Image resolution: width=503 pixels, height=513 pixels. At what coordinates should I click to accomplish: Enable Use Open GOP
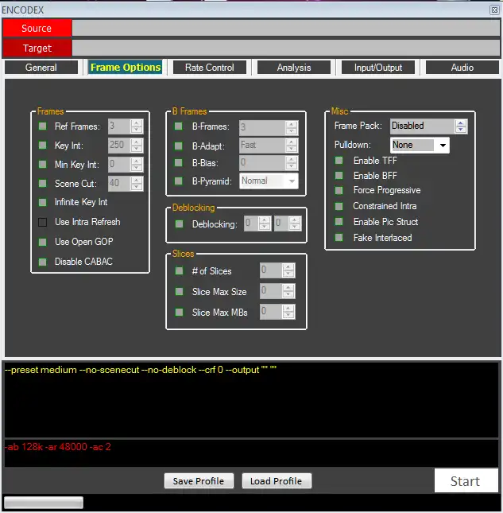pos(43,242)
